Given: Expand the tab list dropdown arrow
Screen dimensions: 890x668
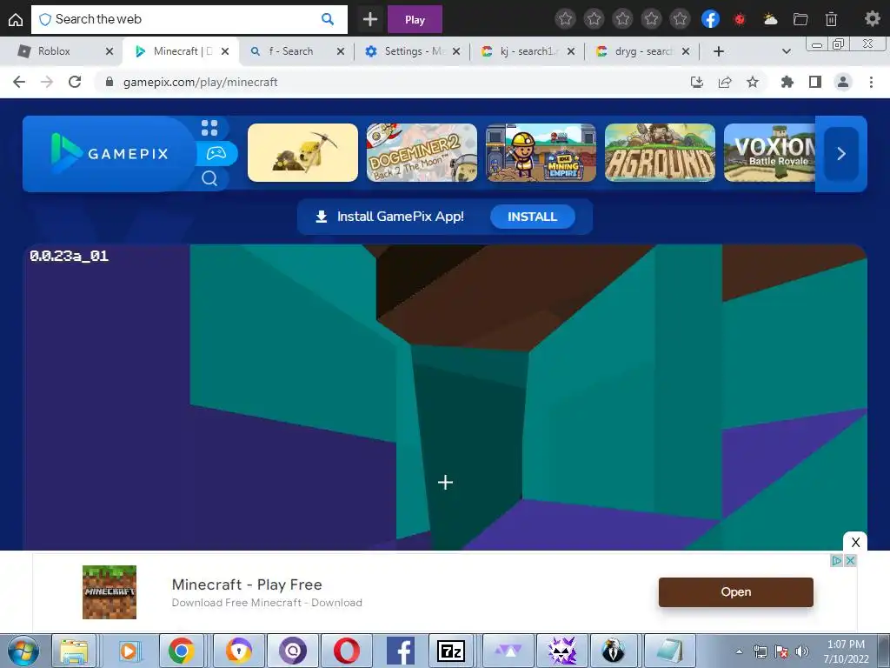Looking at the screenshot, I should pos(786,51).
